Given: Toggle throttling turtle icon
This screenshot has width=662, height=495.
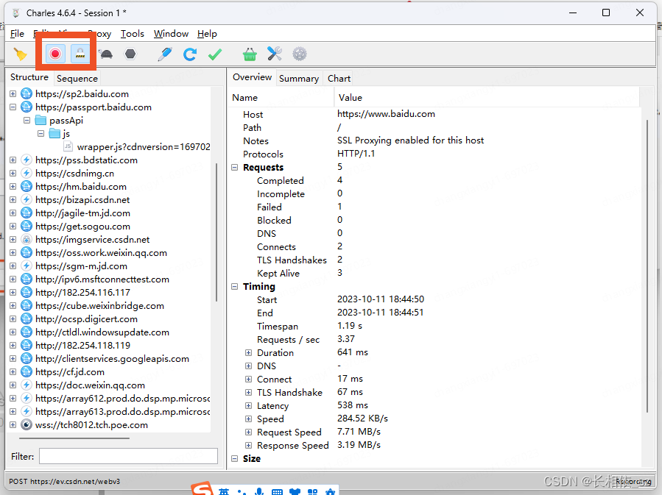Looking at the screenshot, I should point(105,54).
